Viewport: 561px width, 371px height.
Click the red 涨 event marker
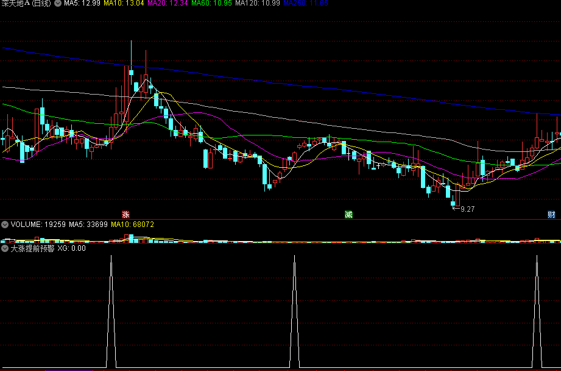(125, 215)
